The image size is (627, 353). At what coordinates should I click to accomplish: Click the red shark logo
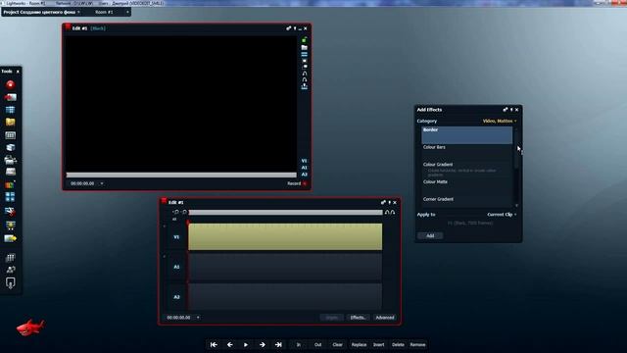point(30,328)
